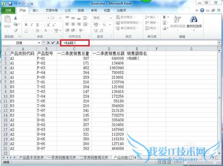The image size is (223, 166).
Task: Click the Fill Color bucket icon
Action: tap(37, 31)
